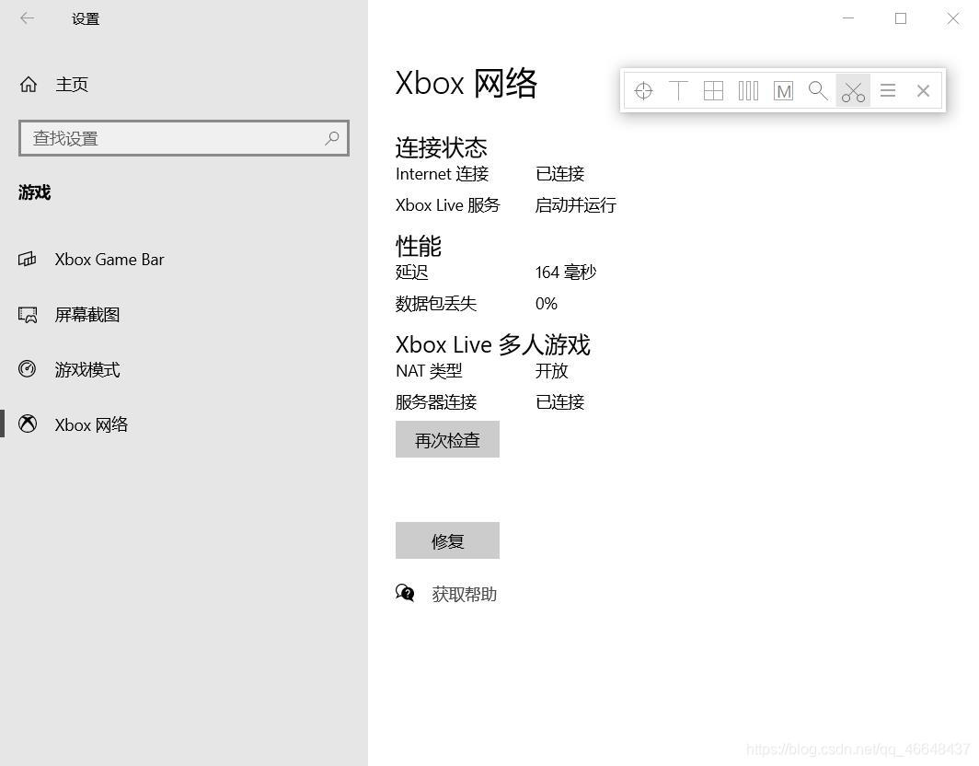Close the settings window
The height and width of the screenshot is (766, 979).
coord(953,18)
